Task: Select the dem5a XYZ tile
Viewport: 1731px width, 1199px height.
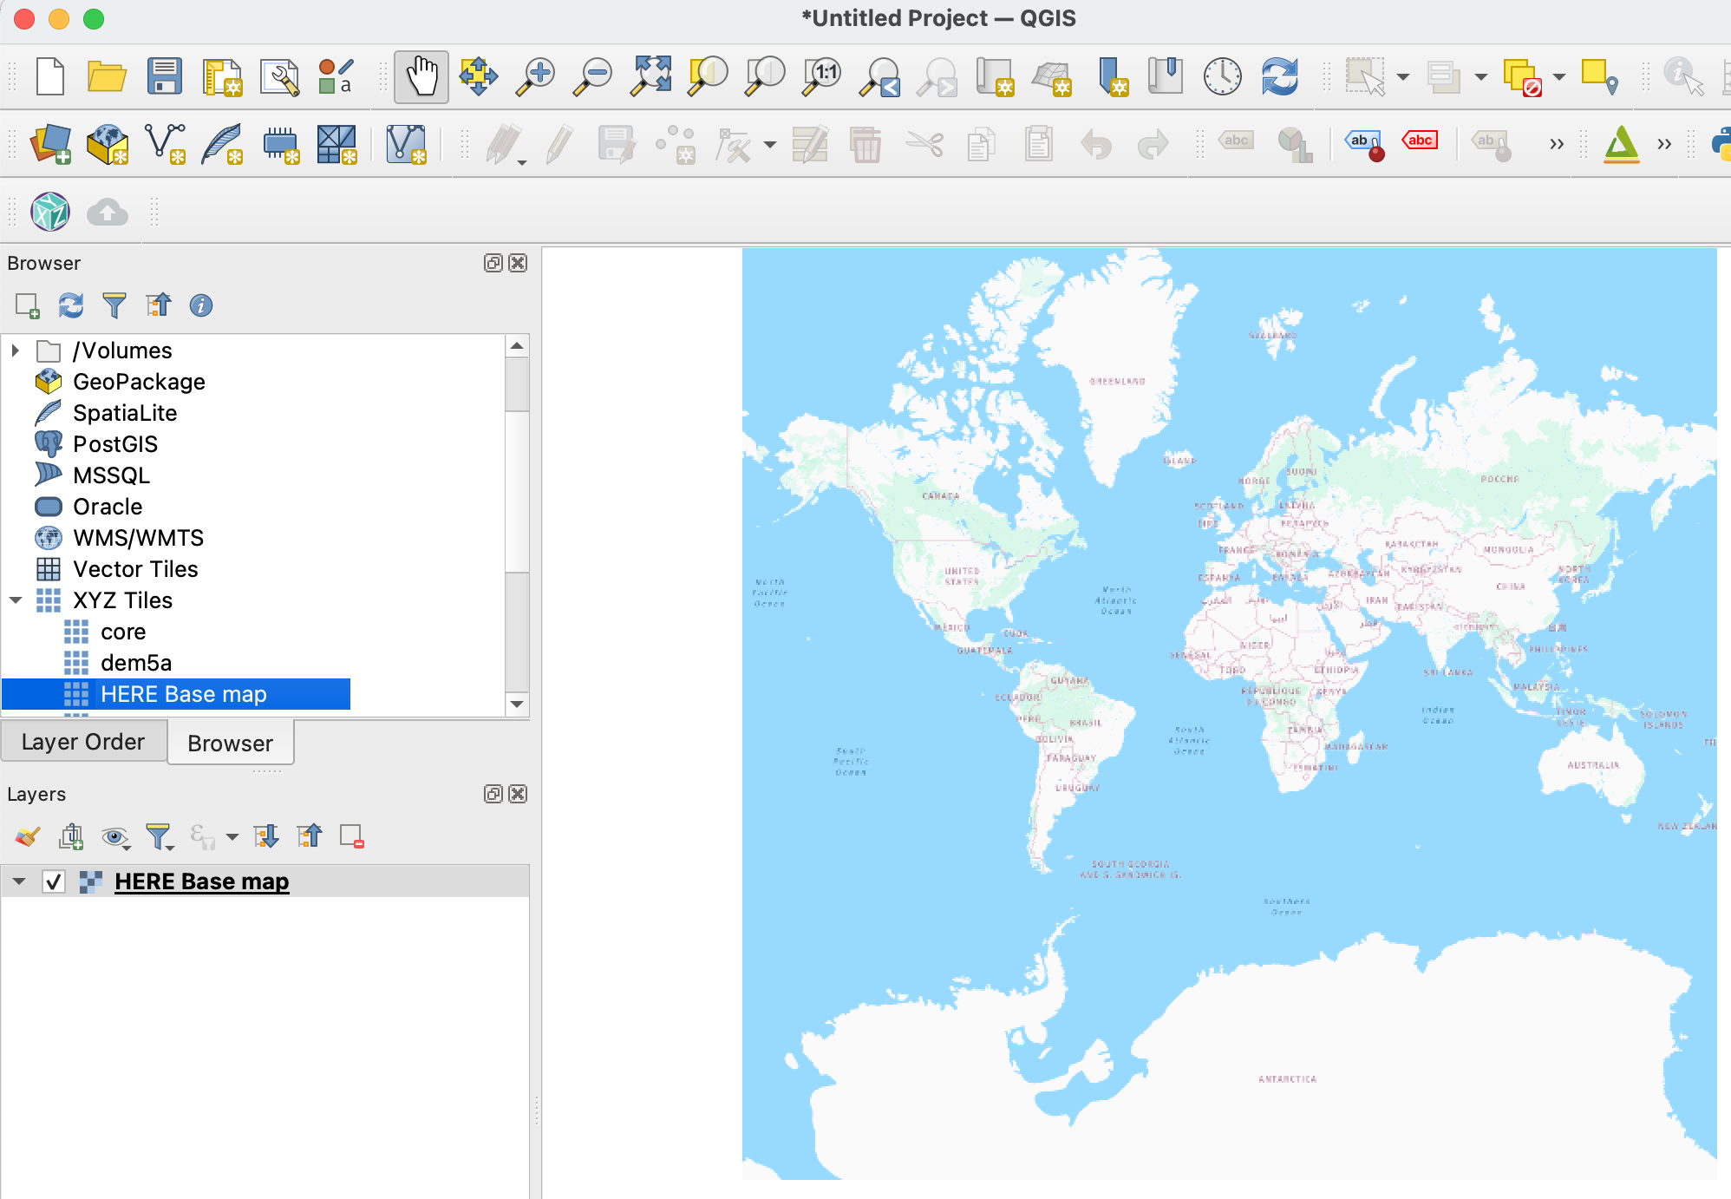Action: click(x=135, y=663)
